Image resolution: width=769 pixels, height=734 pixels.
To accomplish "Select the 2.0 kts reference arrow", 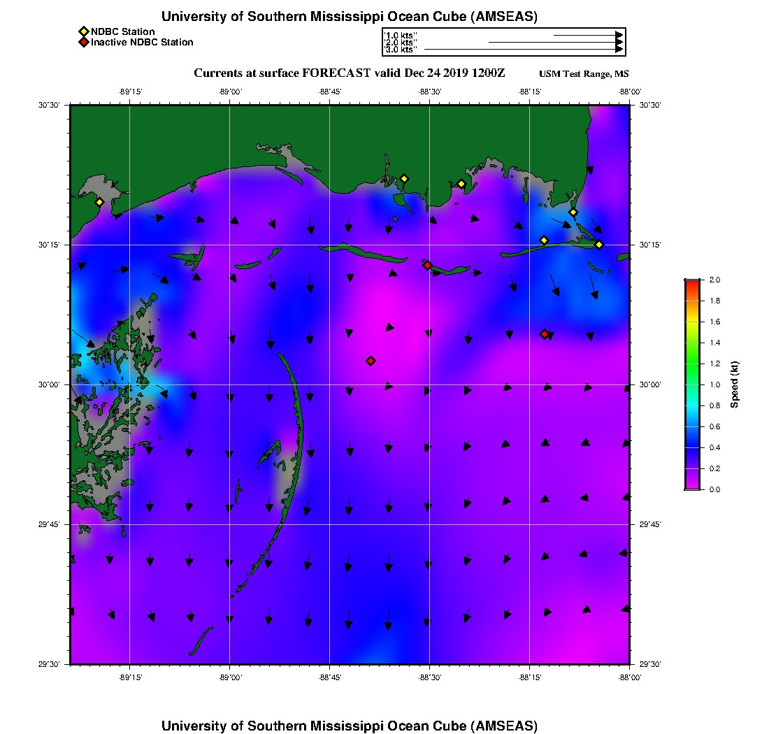I will point(555,43).
